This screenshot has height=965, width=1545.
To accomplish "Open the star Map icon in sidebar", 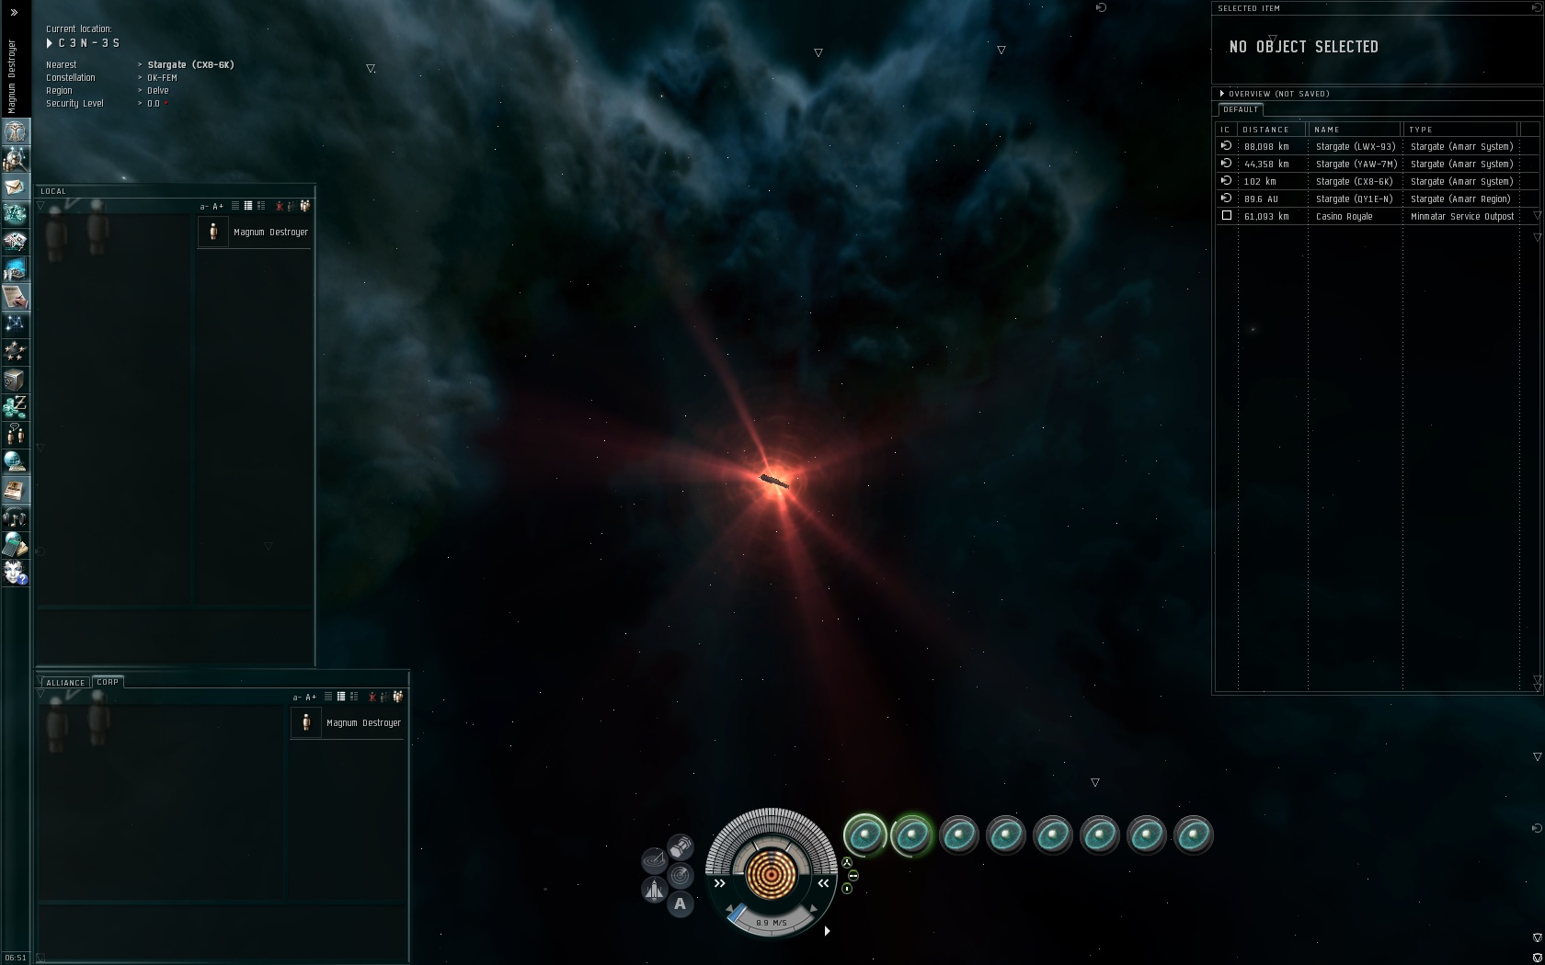I will pos(16,324).
